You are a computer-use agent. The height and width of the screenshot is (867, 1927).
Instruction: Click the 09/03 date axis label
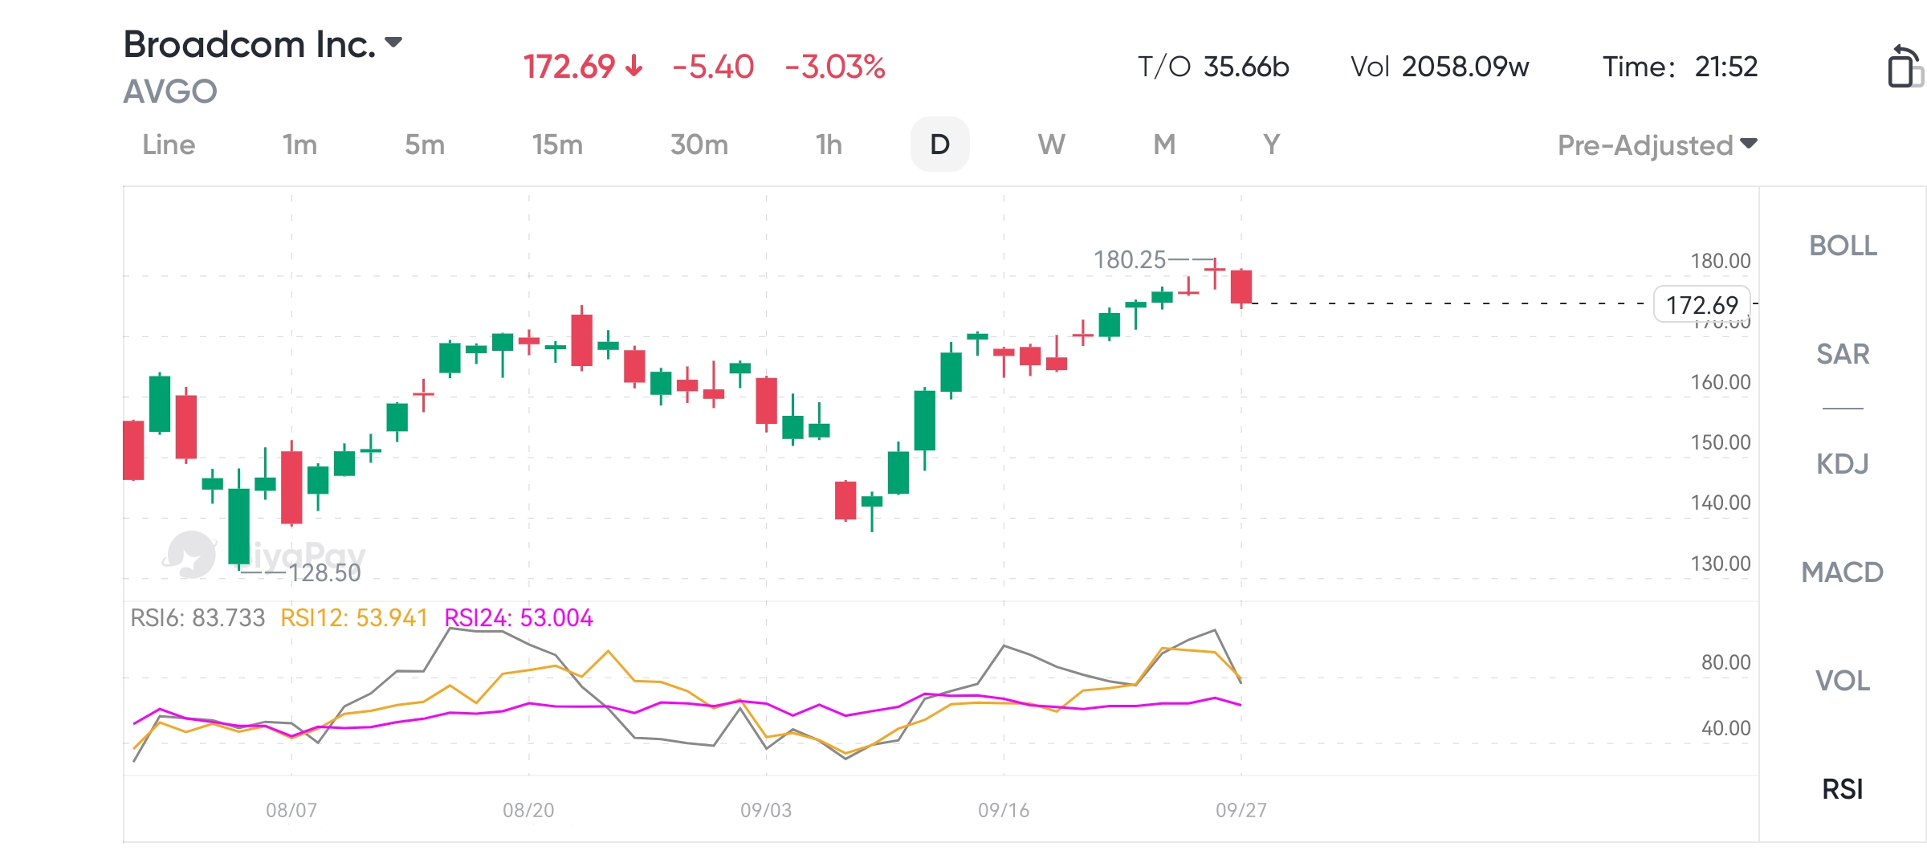pyautogui.click(x=766, y=810)
